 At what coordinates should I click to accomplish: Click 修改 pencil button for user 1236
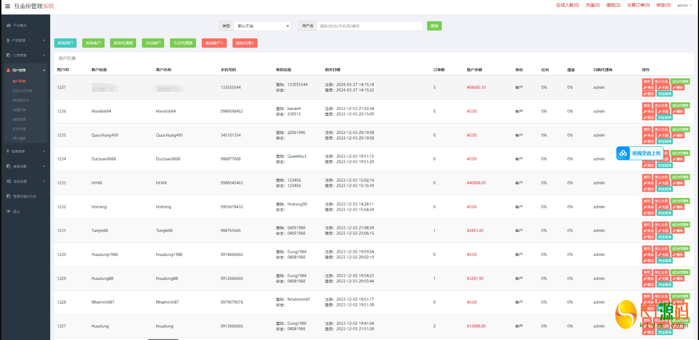pyautogui.click(x=648, y=112)
